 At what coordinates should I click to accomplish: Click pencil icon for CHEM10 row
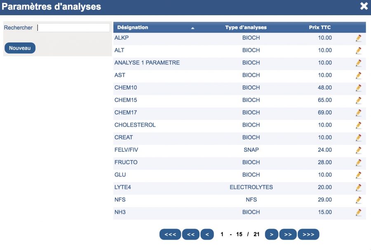[x=359, y=88]
